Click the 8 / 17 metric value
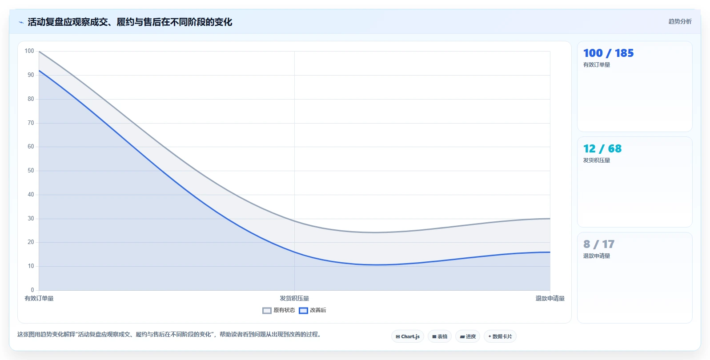 (x=599, y=244)
